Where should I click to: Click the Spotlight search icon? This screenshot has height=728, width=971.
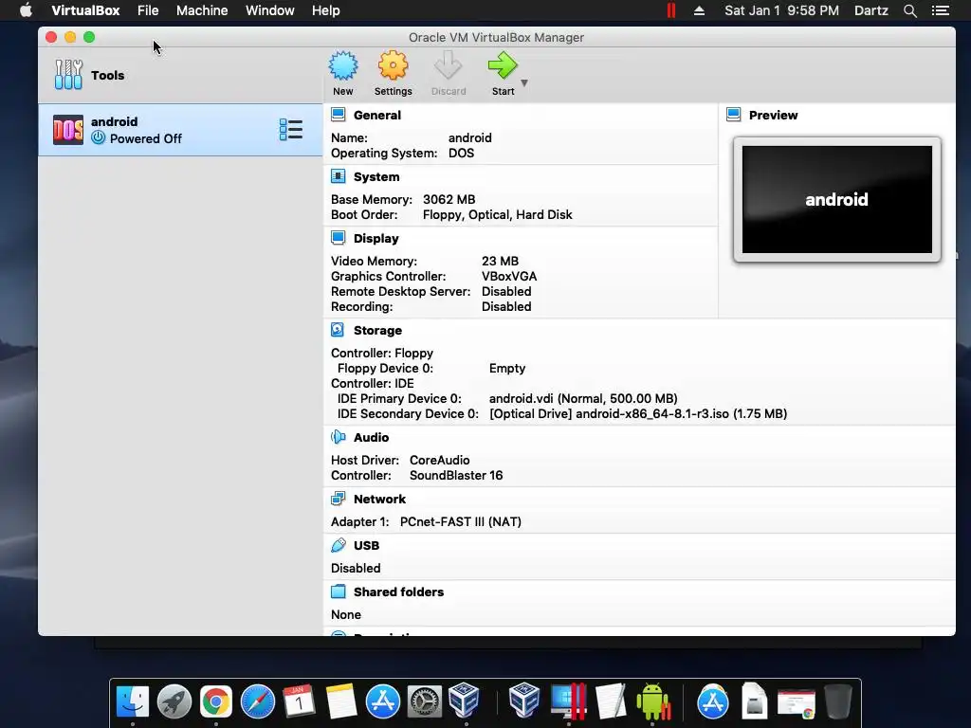pyautogui.click(x=909, y=10)
